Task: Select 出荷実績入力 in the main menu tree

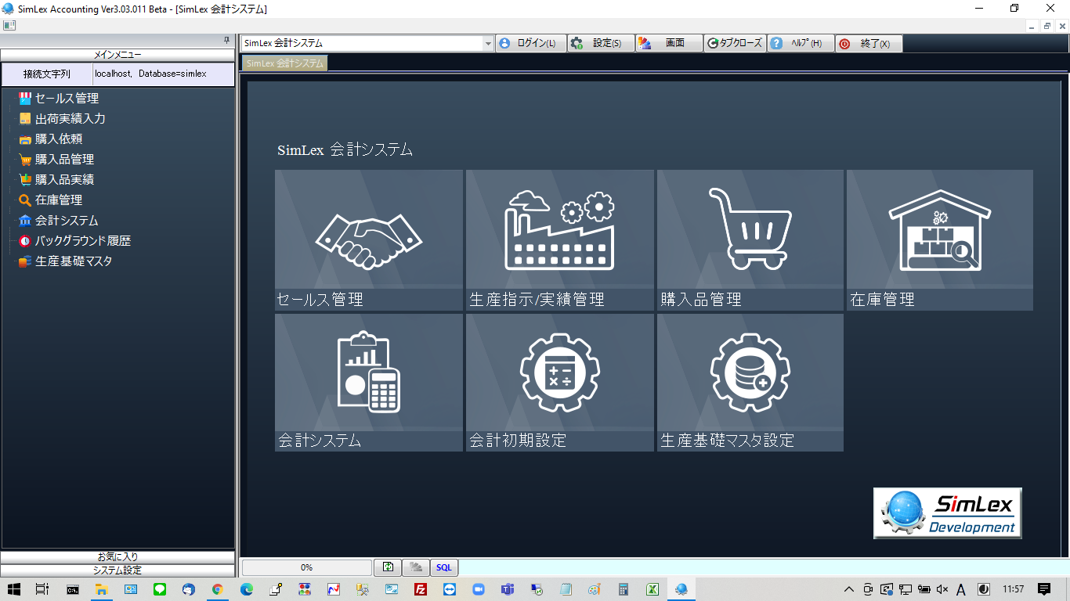Action: [x=70, y=119]
